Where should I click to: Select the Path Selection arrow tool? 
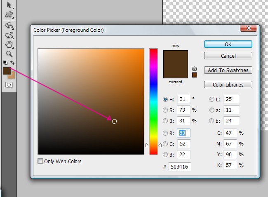9,5
